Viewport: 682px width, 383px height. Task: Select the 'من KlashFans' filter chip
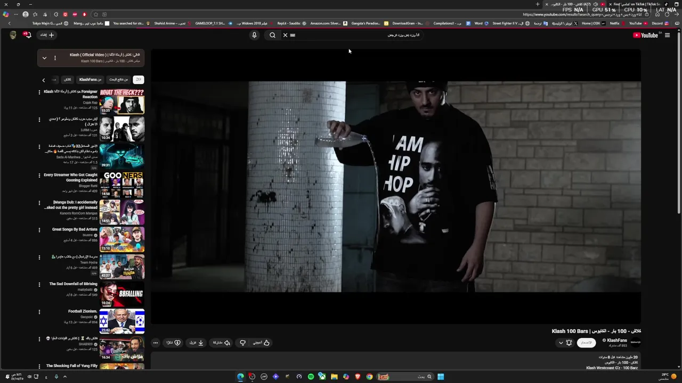coord(90,80)
